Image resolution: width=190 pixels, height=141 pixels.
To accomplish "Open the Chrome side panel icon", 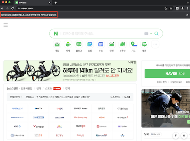I will click(x=177, y=8).
